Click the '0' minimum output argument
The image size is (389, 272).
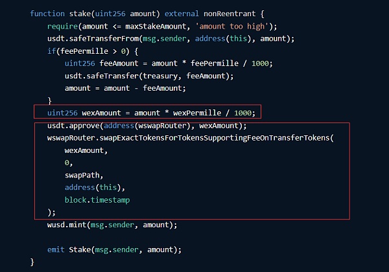pyautogui.click(x=67, y=163)
